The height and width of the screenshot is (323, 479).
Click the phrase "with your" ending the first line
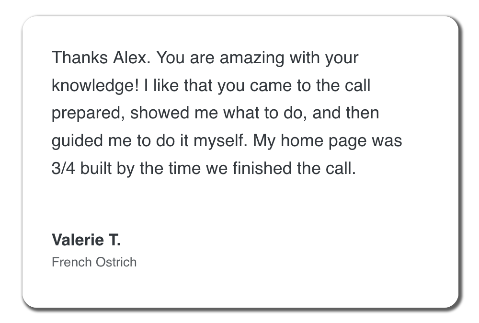[x=324, y=58]
